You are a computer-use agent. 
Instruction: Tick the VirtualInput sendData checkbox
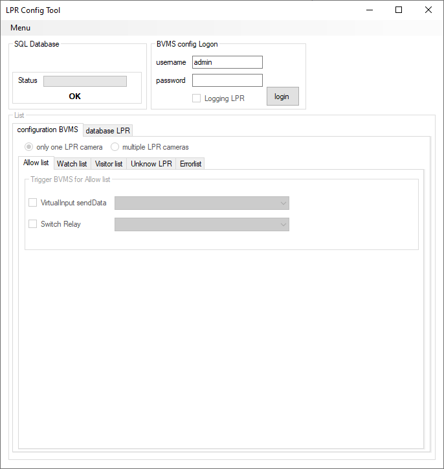coord(33,203)
